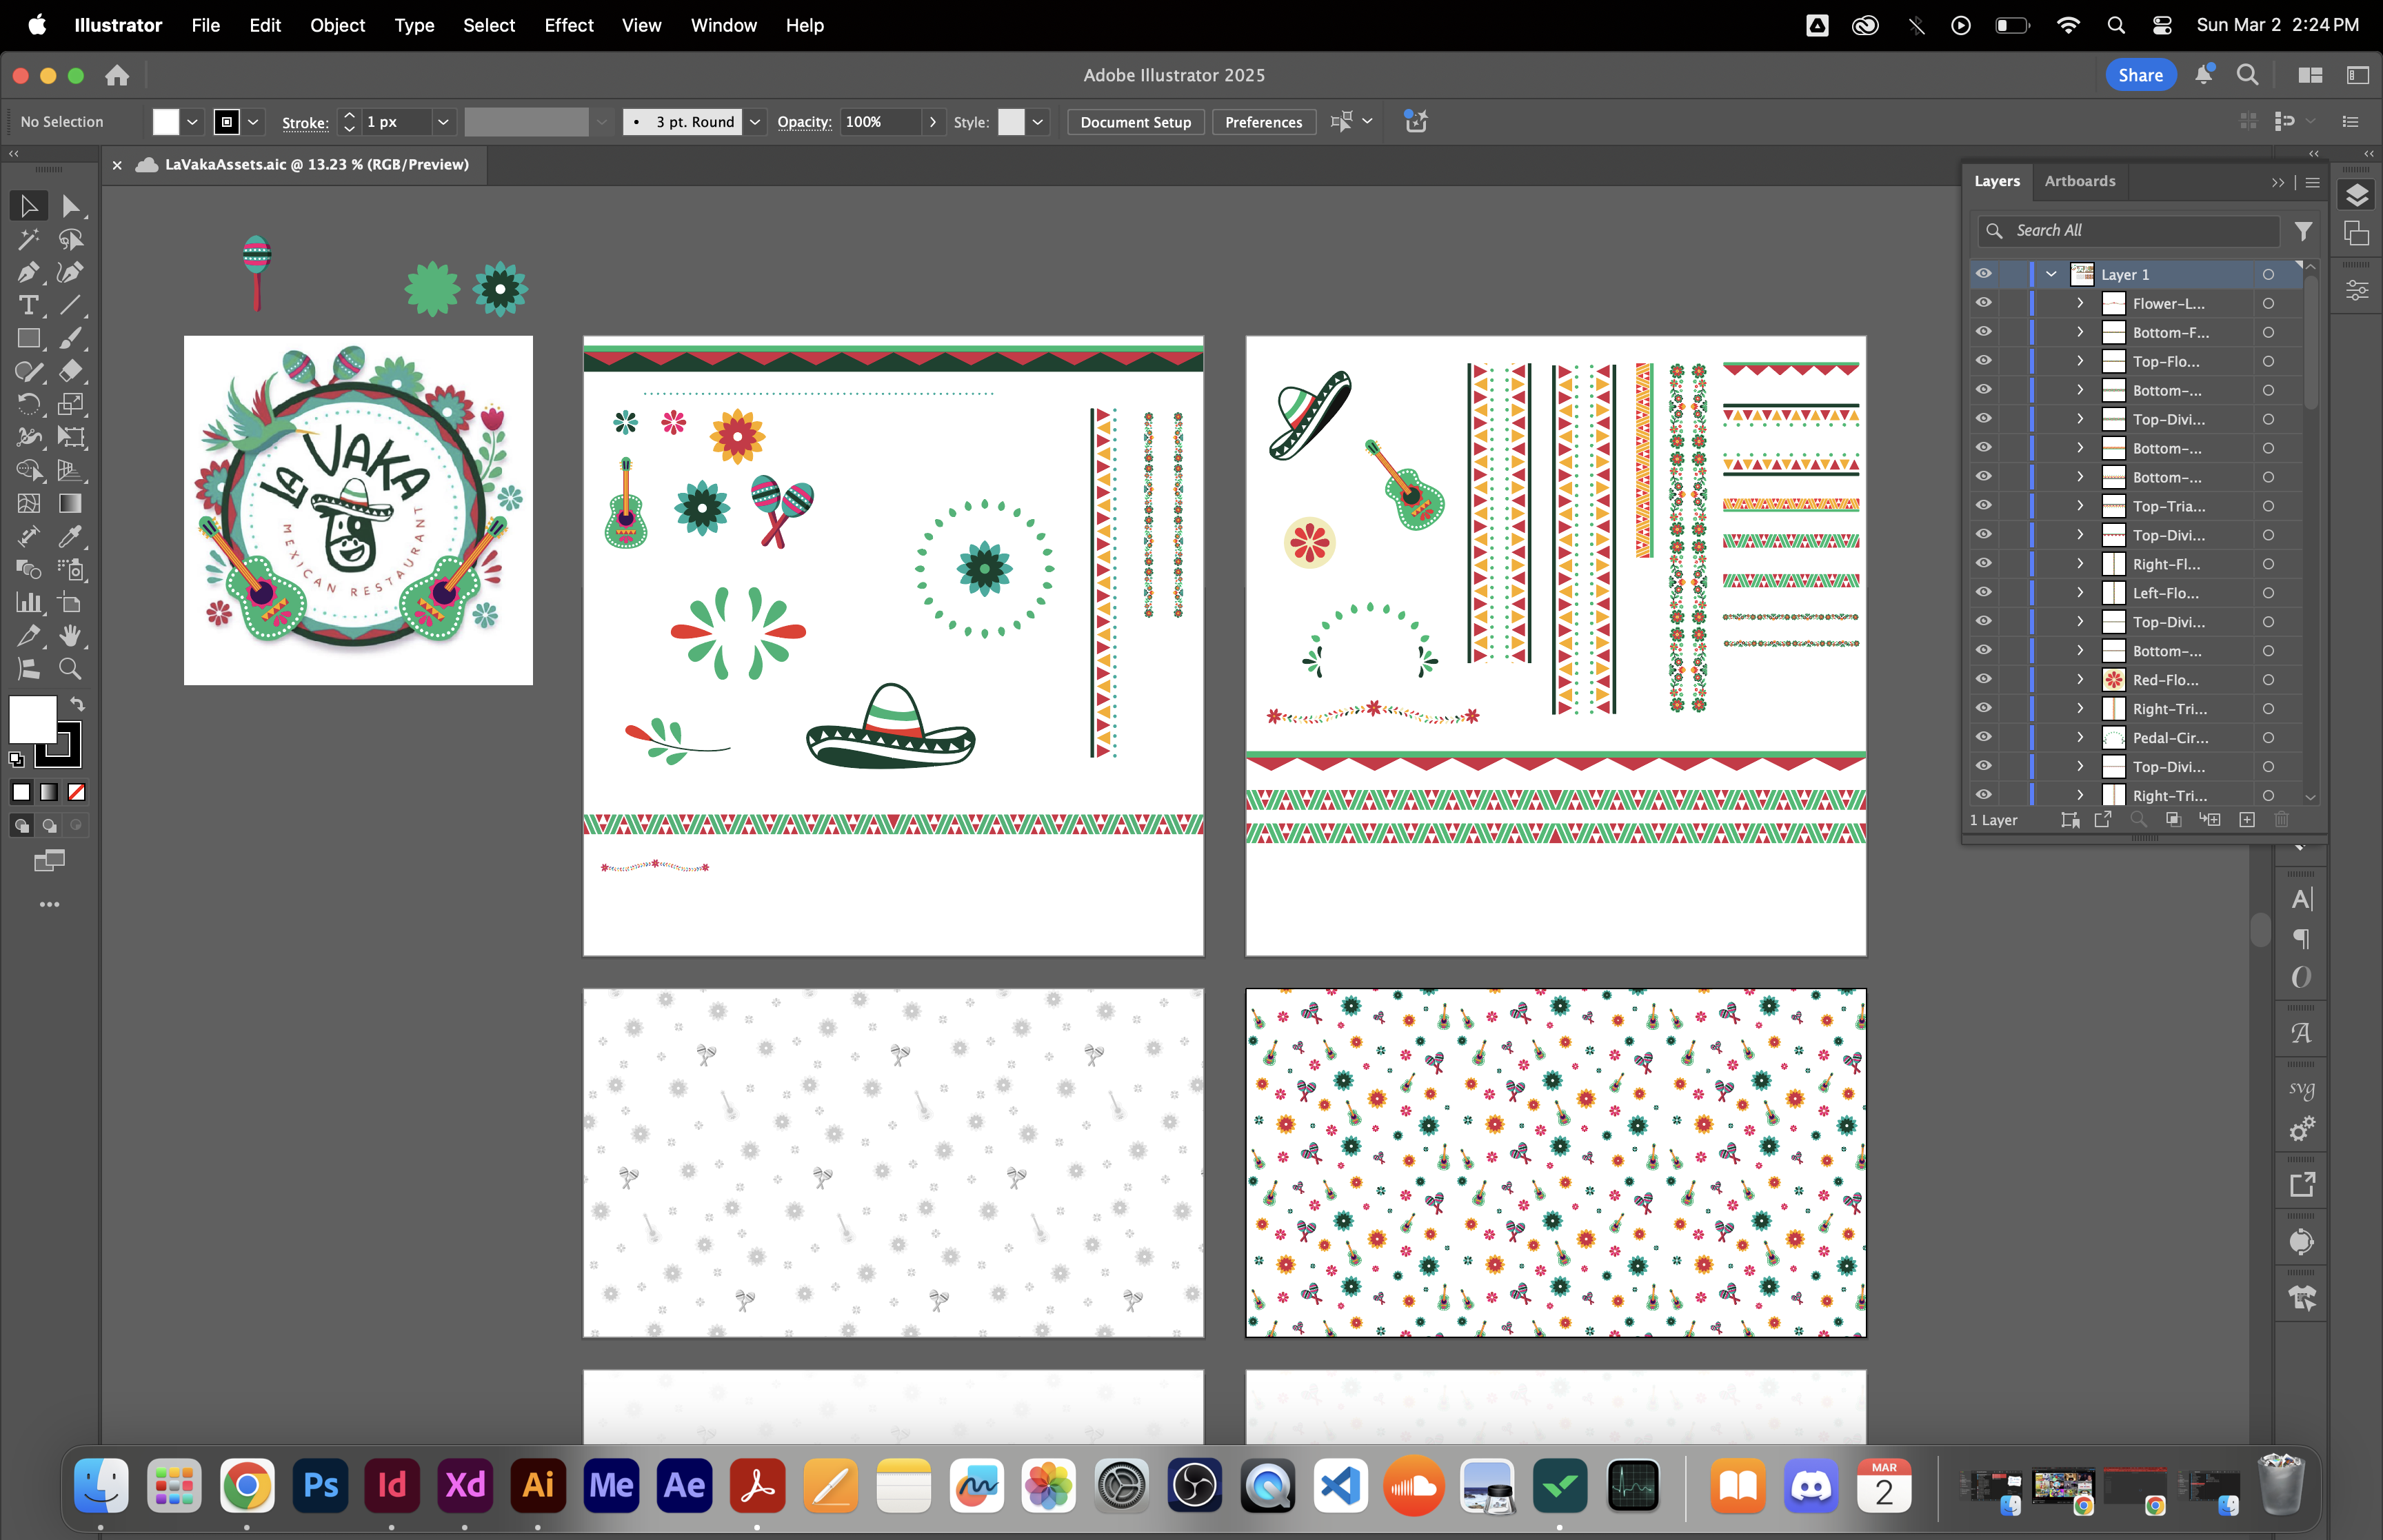
Task: Select the Eyedropper tool
Action: click(70, 537)
